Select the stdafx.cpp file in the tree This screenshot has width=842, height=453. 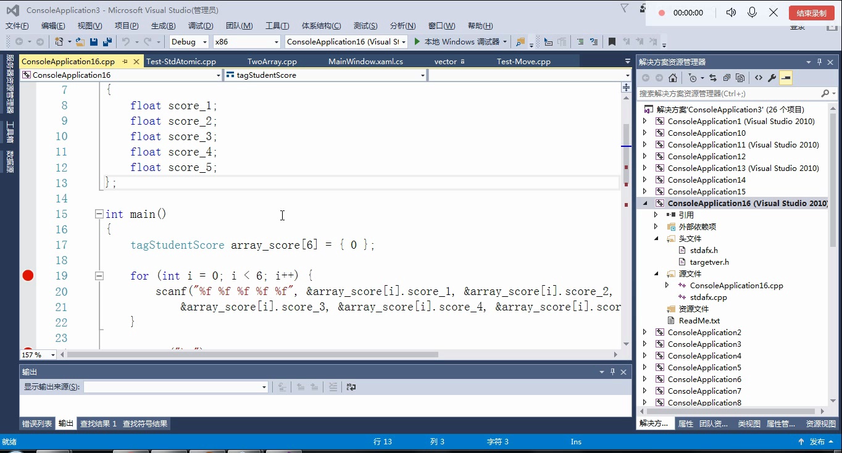pos(708,297)
